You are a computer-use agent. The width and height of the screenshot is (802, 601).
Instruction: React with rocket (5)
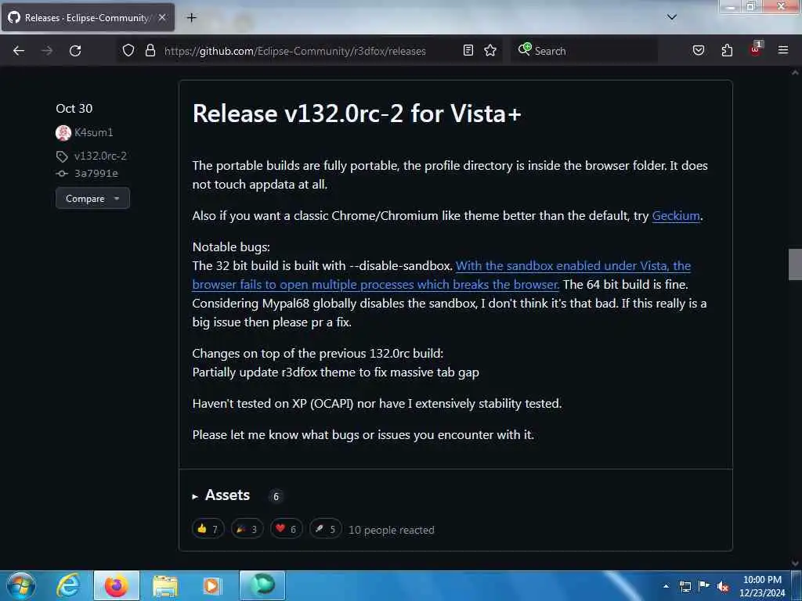coord(325,529)
